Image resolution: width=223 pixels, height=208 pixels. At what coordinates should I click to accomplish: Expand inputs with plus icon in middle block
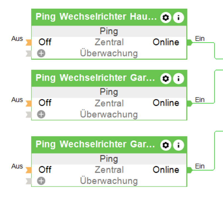coord(41,114)
